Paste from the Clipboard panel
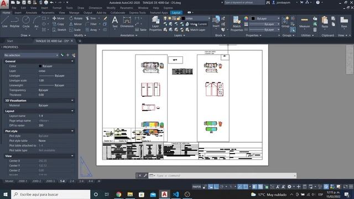This screenshot has height=199, width=354. tap(325, 22)
